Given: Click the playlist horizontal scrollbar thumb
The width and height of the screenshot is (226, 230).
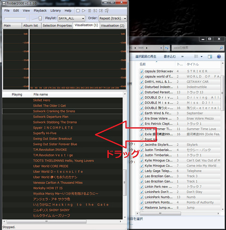Looking at the screenshot, I should (46, 221).
